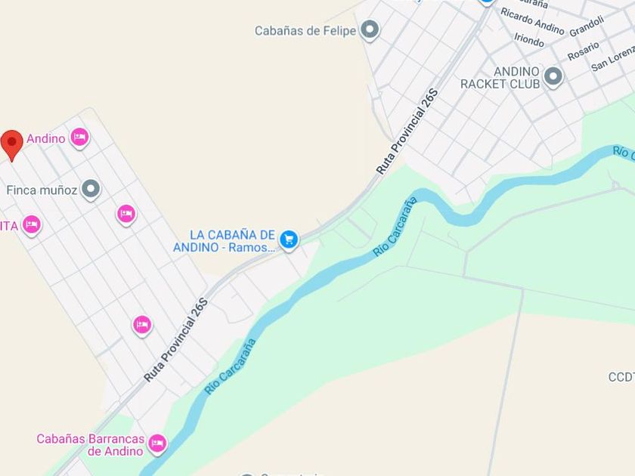Select the Ricardo Andino street name
The image size is (635, 476).
pyautogui.click(x=532, y=21)
